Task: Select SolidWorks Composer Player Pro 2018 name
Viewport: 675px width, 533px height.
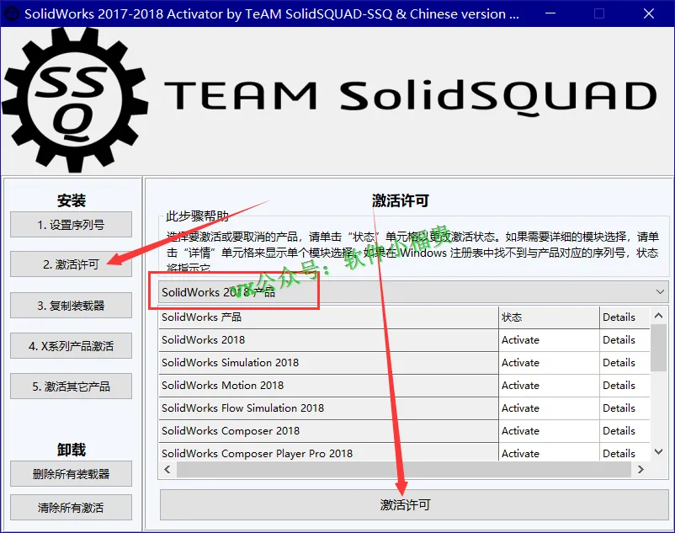Action: coord(328,452)
